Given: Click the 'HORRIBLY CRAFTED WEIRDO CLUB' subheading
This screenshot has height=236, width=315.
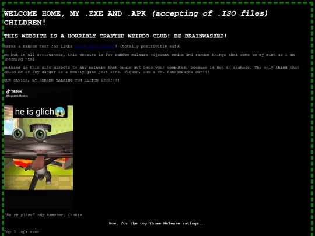Looking at the screenshot, I should coord(116,36).
